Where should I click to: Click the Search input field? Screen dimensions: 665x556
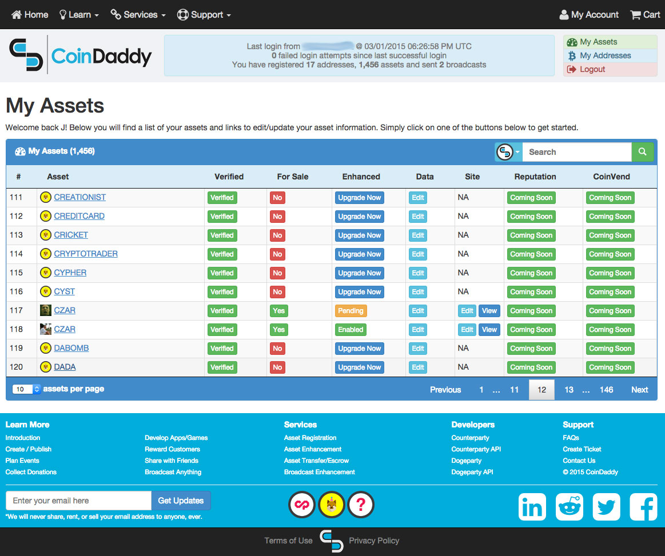click(577, 151)
